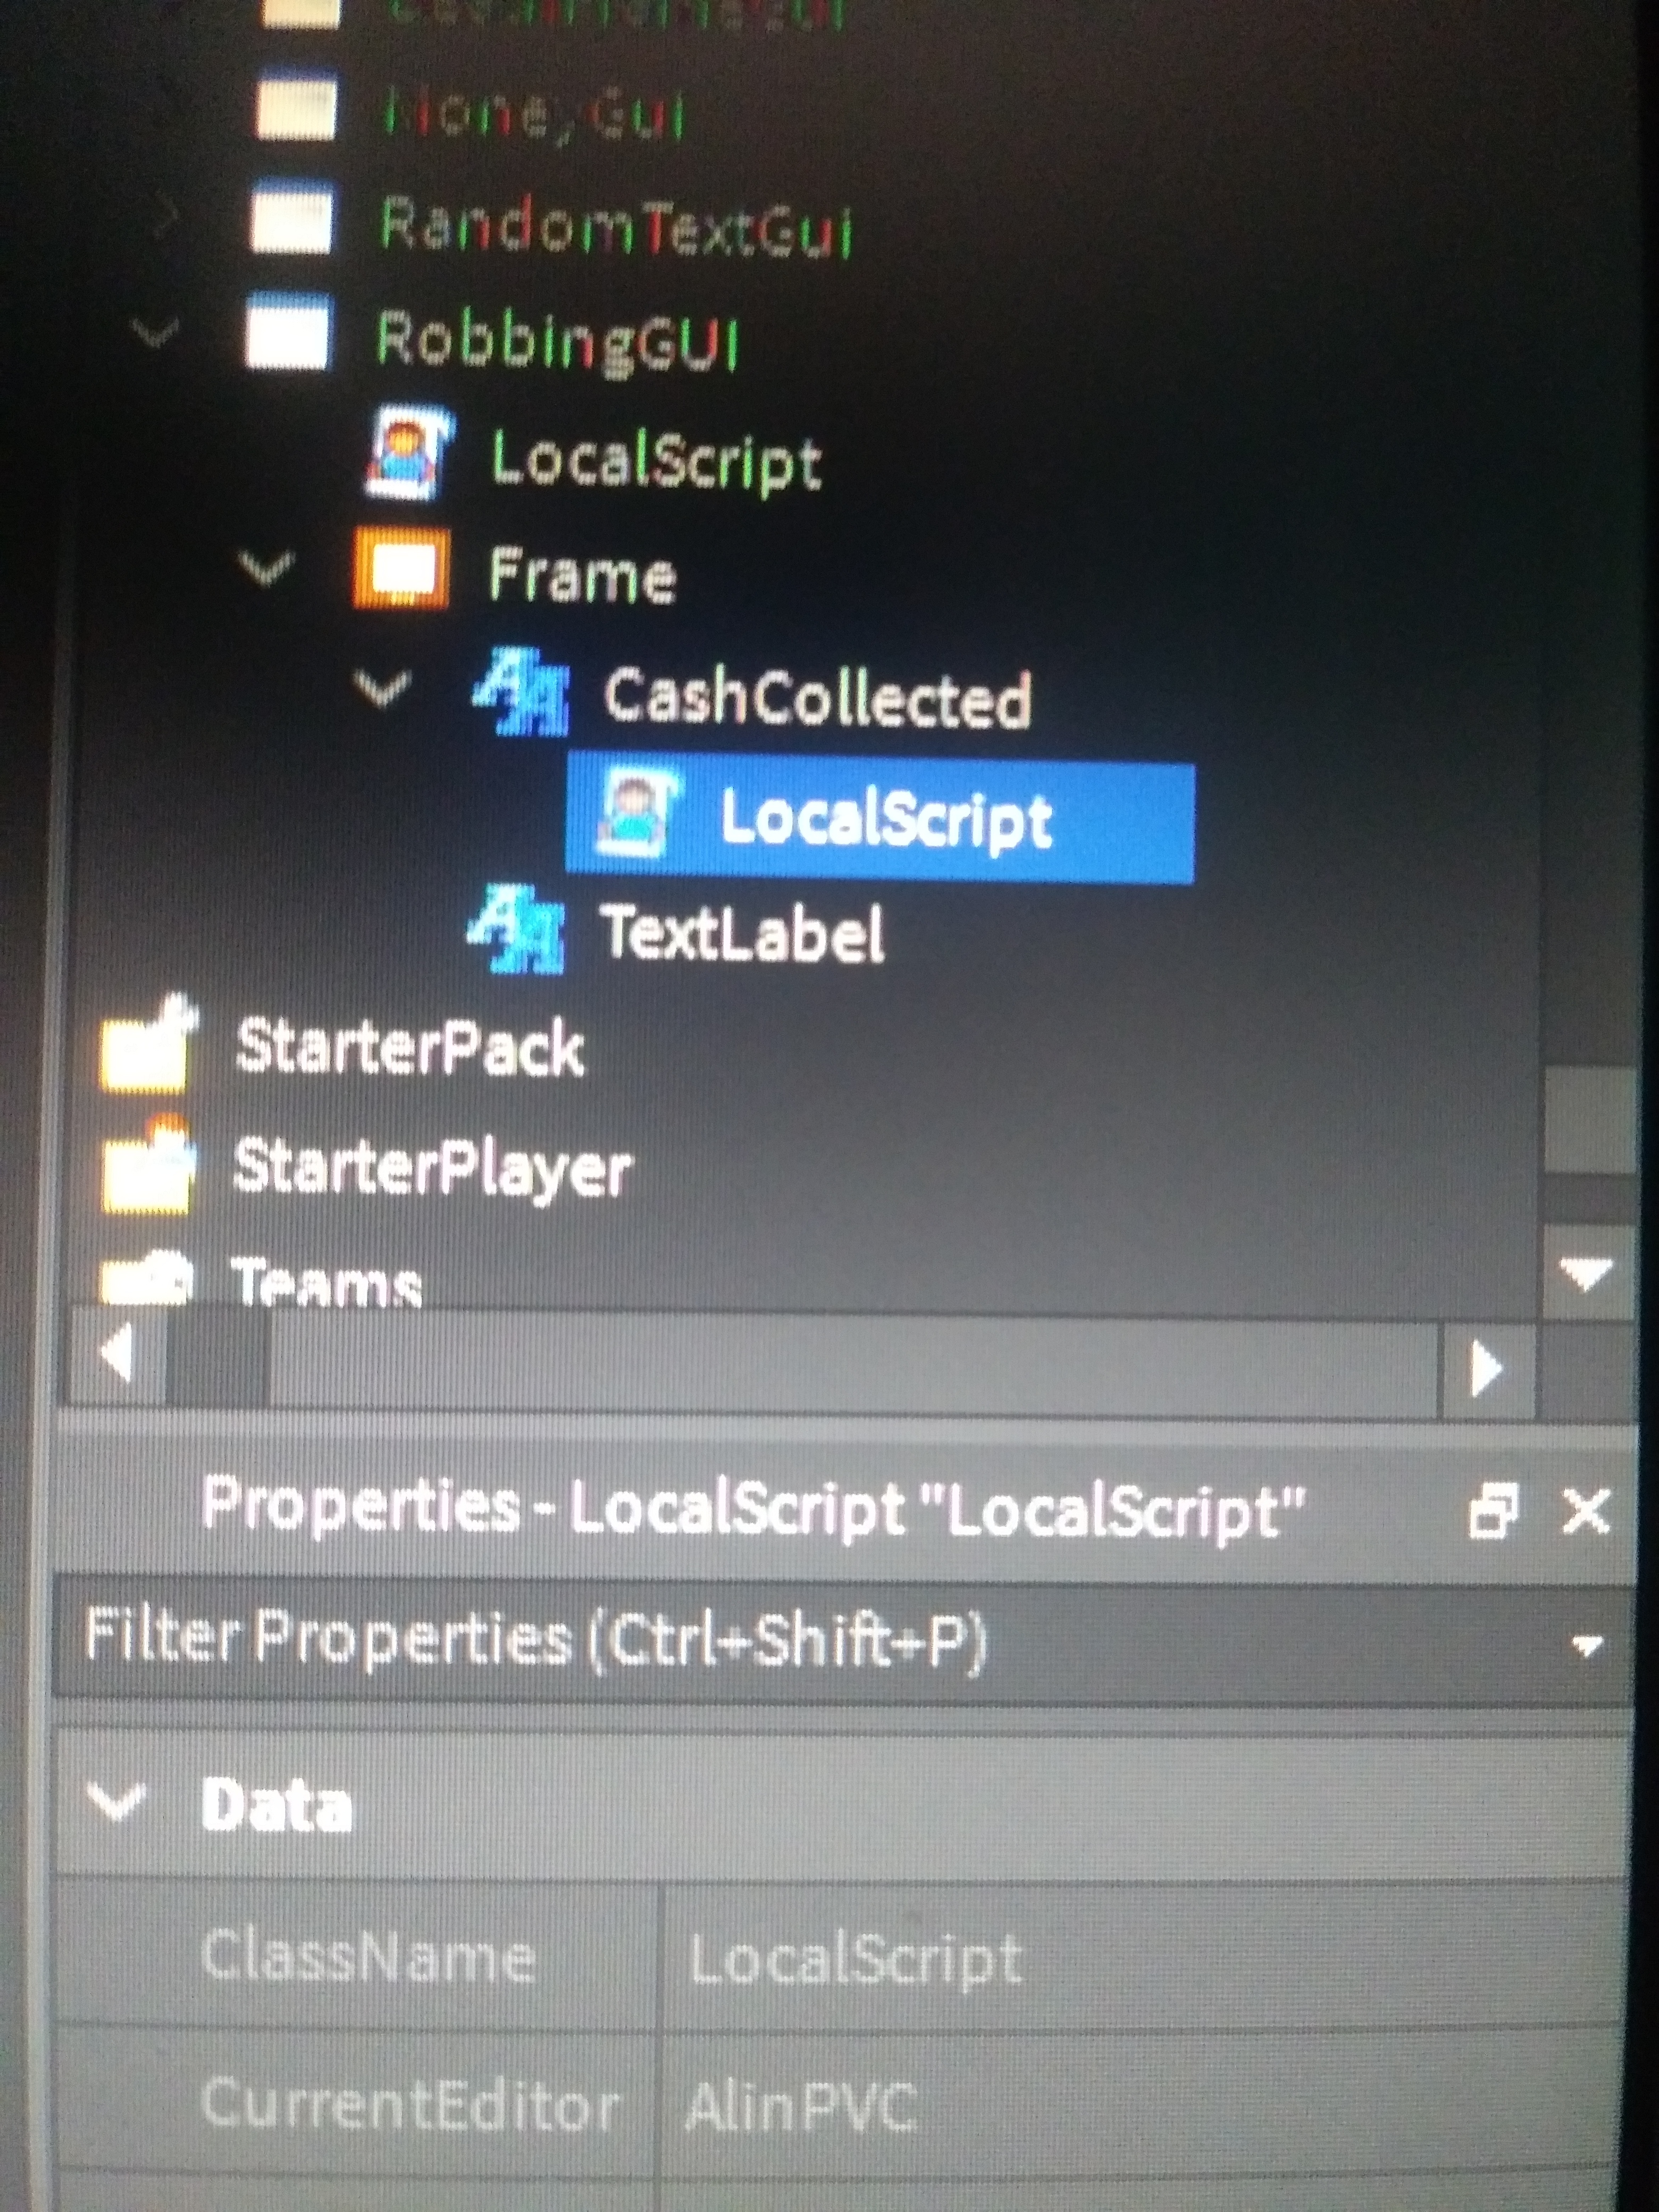Click the TextLabel item icon
This screenshot has height=2212, width=1659.
[x=517, y=930]
